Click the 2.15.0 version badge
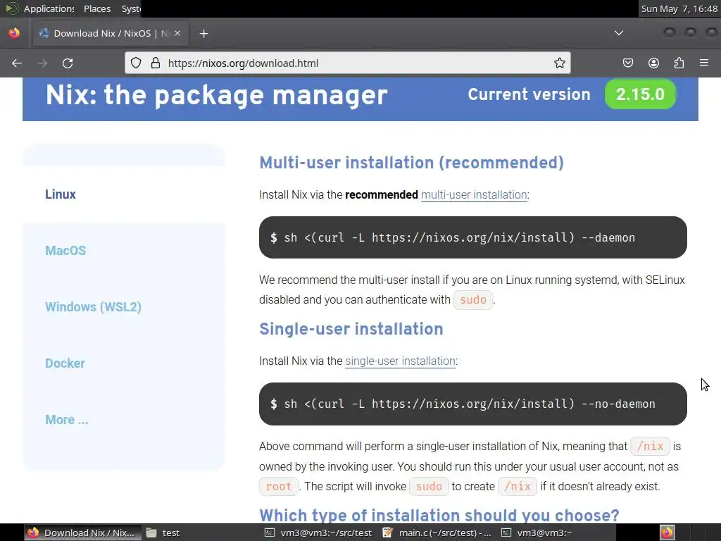This screenshot has height=541, width=721. pos(640,94)
